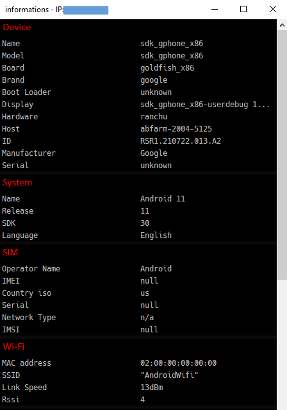Click the Board value goldfish_x86
287x410 pixels.
click(x=167, y=68)
